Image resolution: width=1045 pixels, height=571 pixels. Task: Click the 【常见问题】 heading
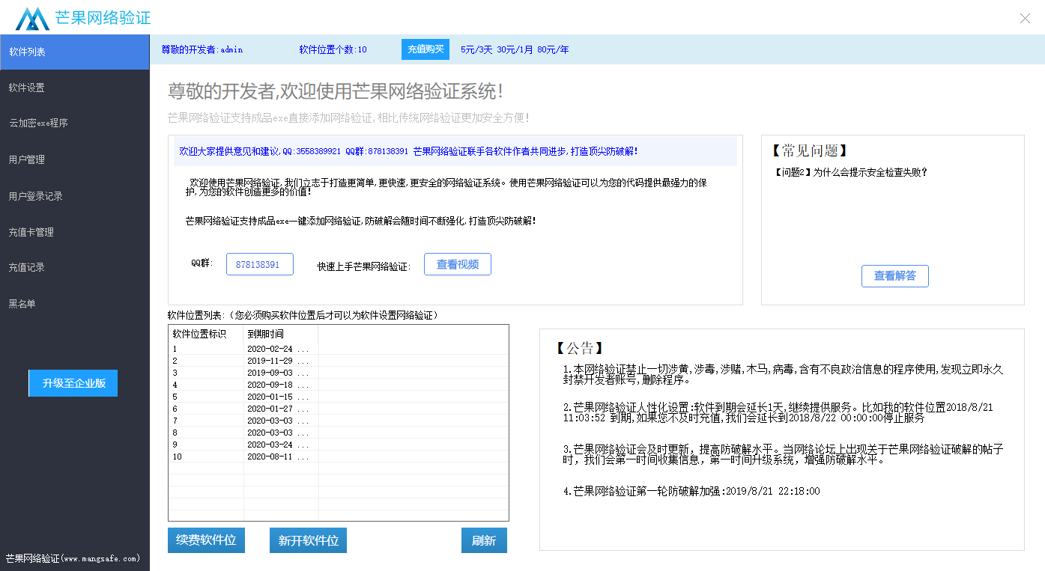point(810,150)
